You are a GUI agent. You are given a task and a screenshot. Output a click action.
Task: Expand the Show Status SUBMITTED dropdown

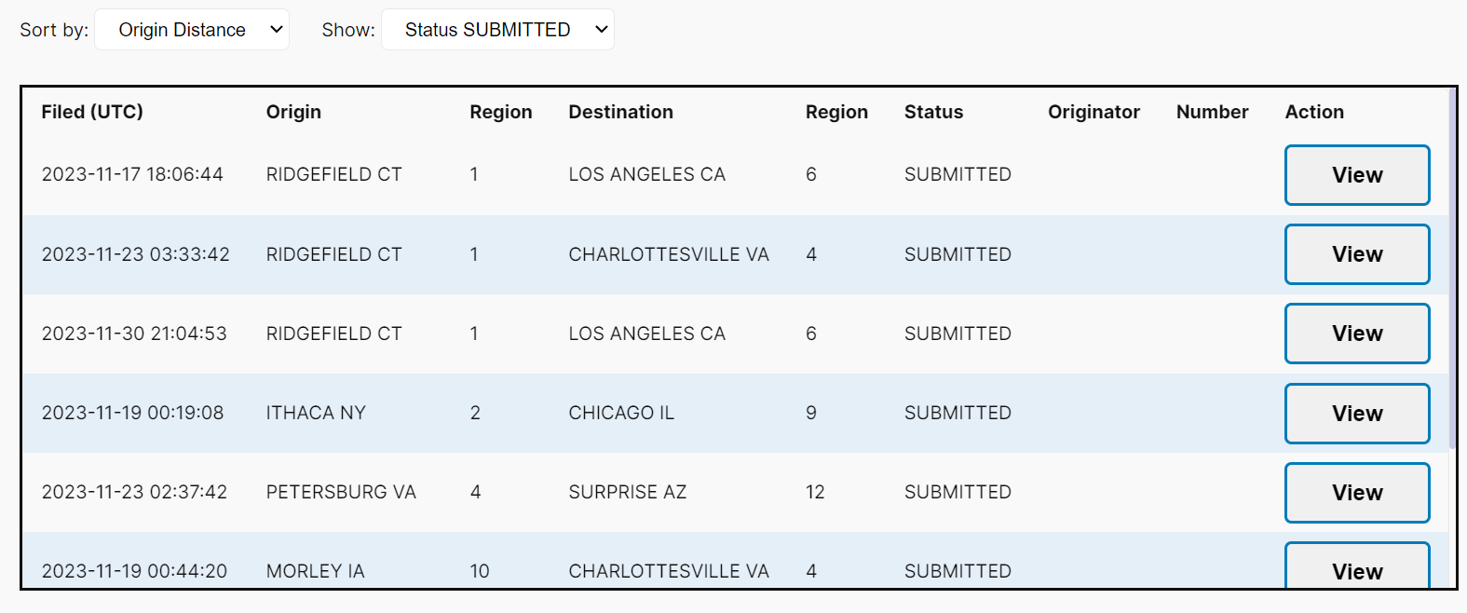pos(497,30)
